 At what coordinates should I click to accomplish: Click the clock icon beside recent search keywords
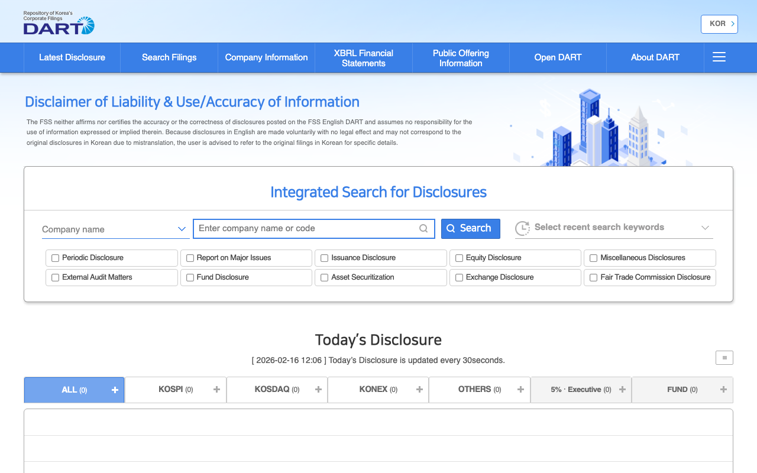click(x=522, y=228)
